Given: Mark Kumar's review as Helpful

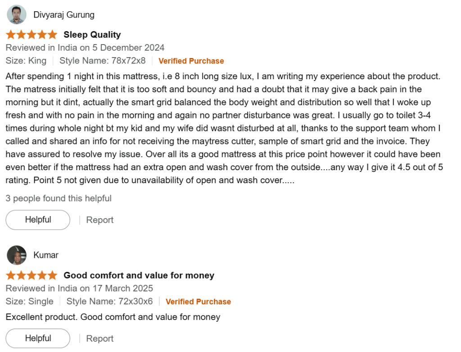Looking at the screenshot, I should pos(38,338).
